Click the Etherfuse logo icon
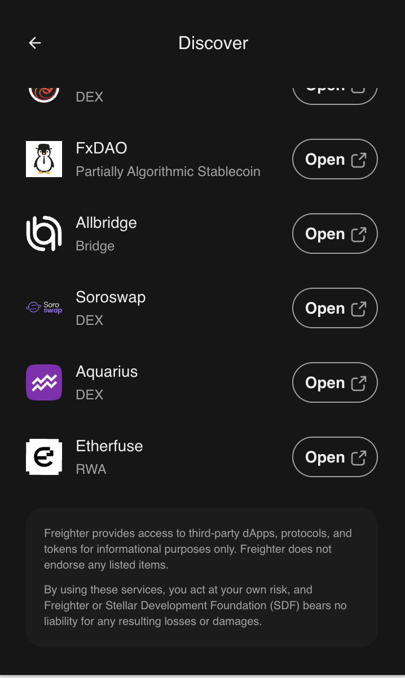 click(44, 457)
